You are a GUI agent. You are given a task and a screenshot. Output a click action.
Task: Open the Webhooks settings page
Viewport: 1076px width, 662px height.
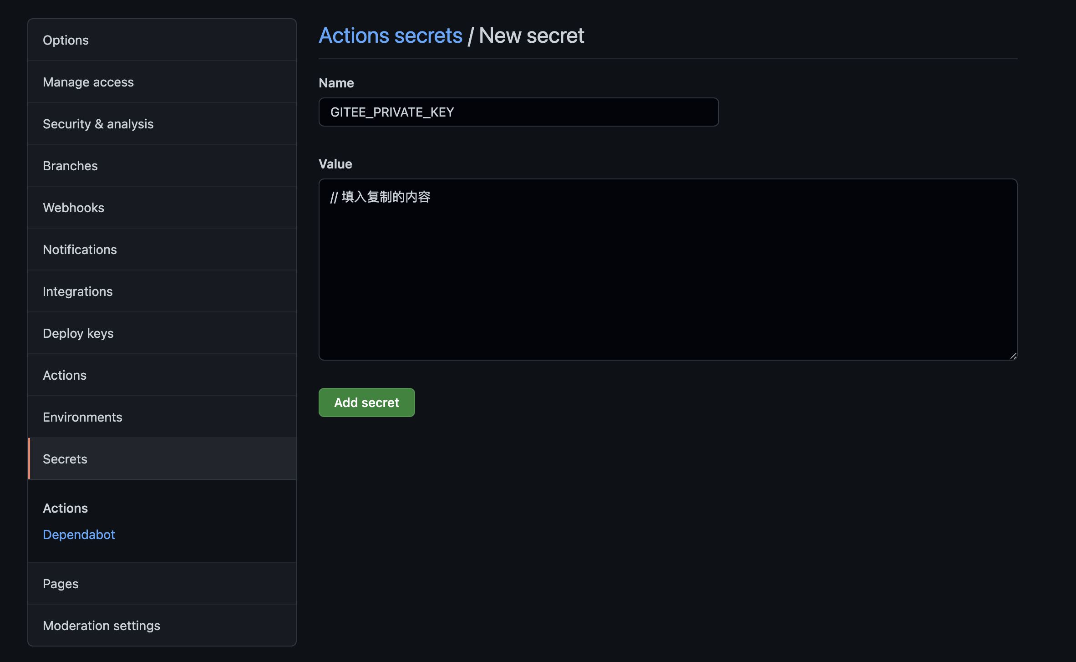point(73,208)
